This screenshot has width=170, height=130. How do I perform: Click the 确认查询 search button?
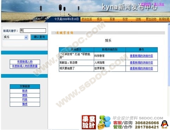point(39,37)
